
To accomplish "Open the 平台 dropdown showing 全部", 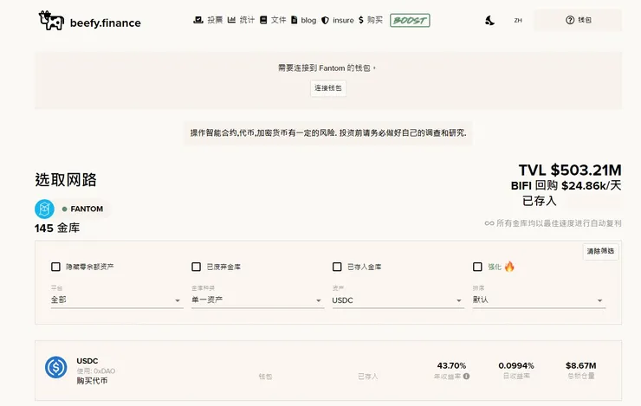I will (x=117, y=300).
